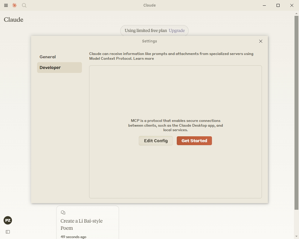
Task: Open the Create a Li Bai-style Poem chat
Action: pos(82,224)
